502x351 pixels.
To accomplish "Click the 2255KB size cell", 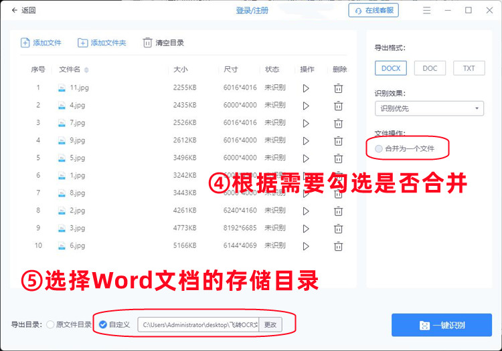I will click(185, 88).
